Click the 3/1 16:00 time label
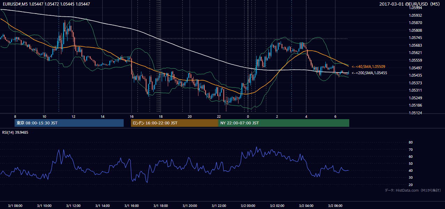 coord(131,206)
